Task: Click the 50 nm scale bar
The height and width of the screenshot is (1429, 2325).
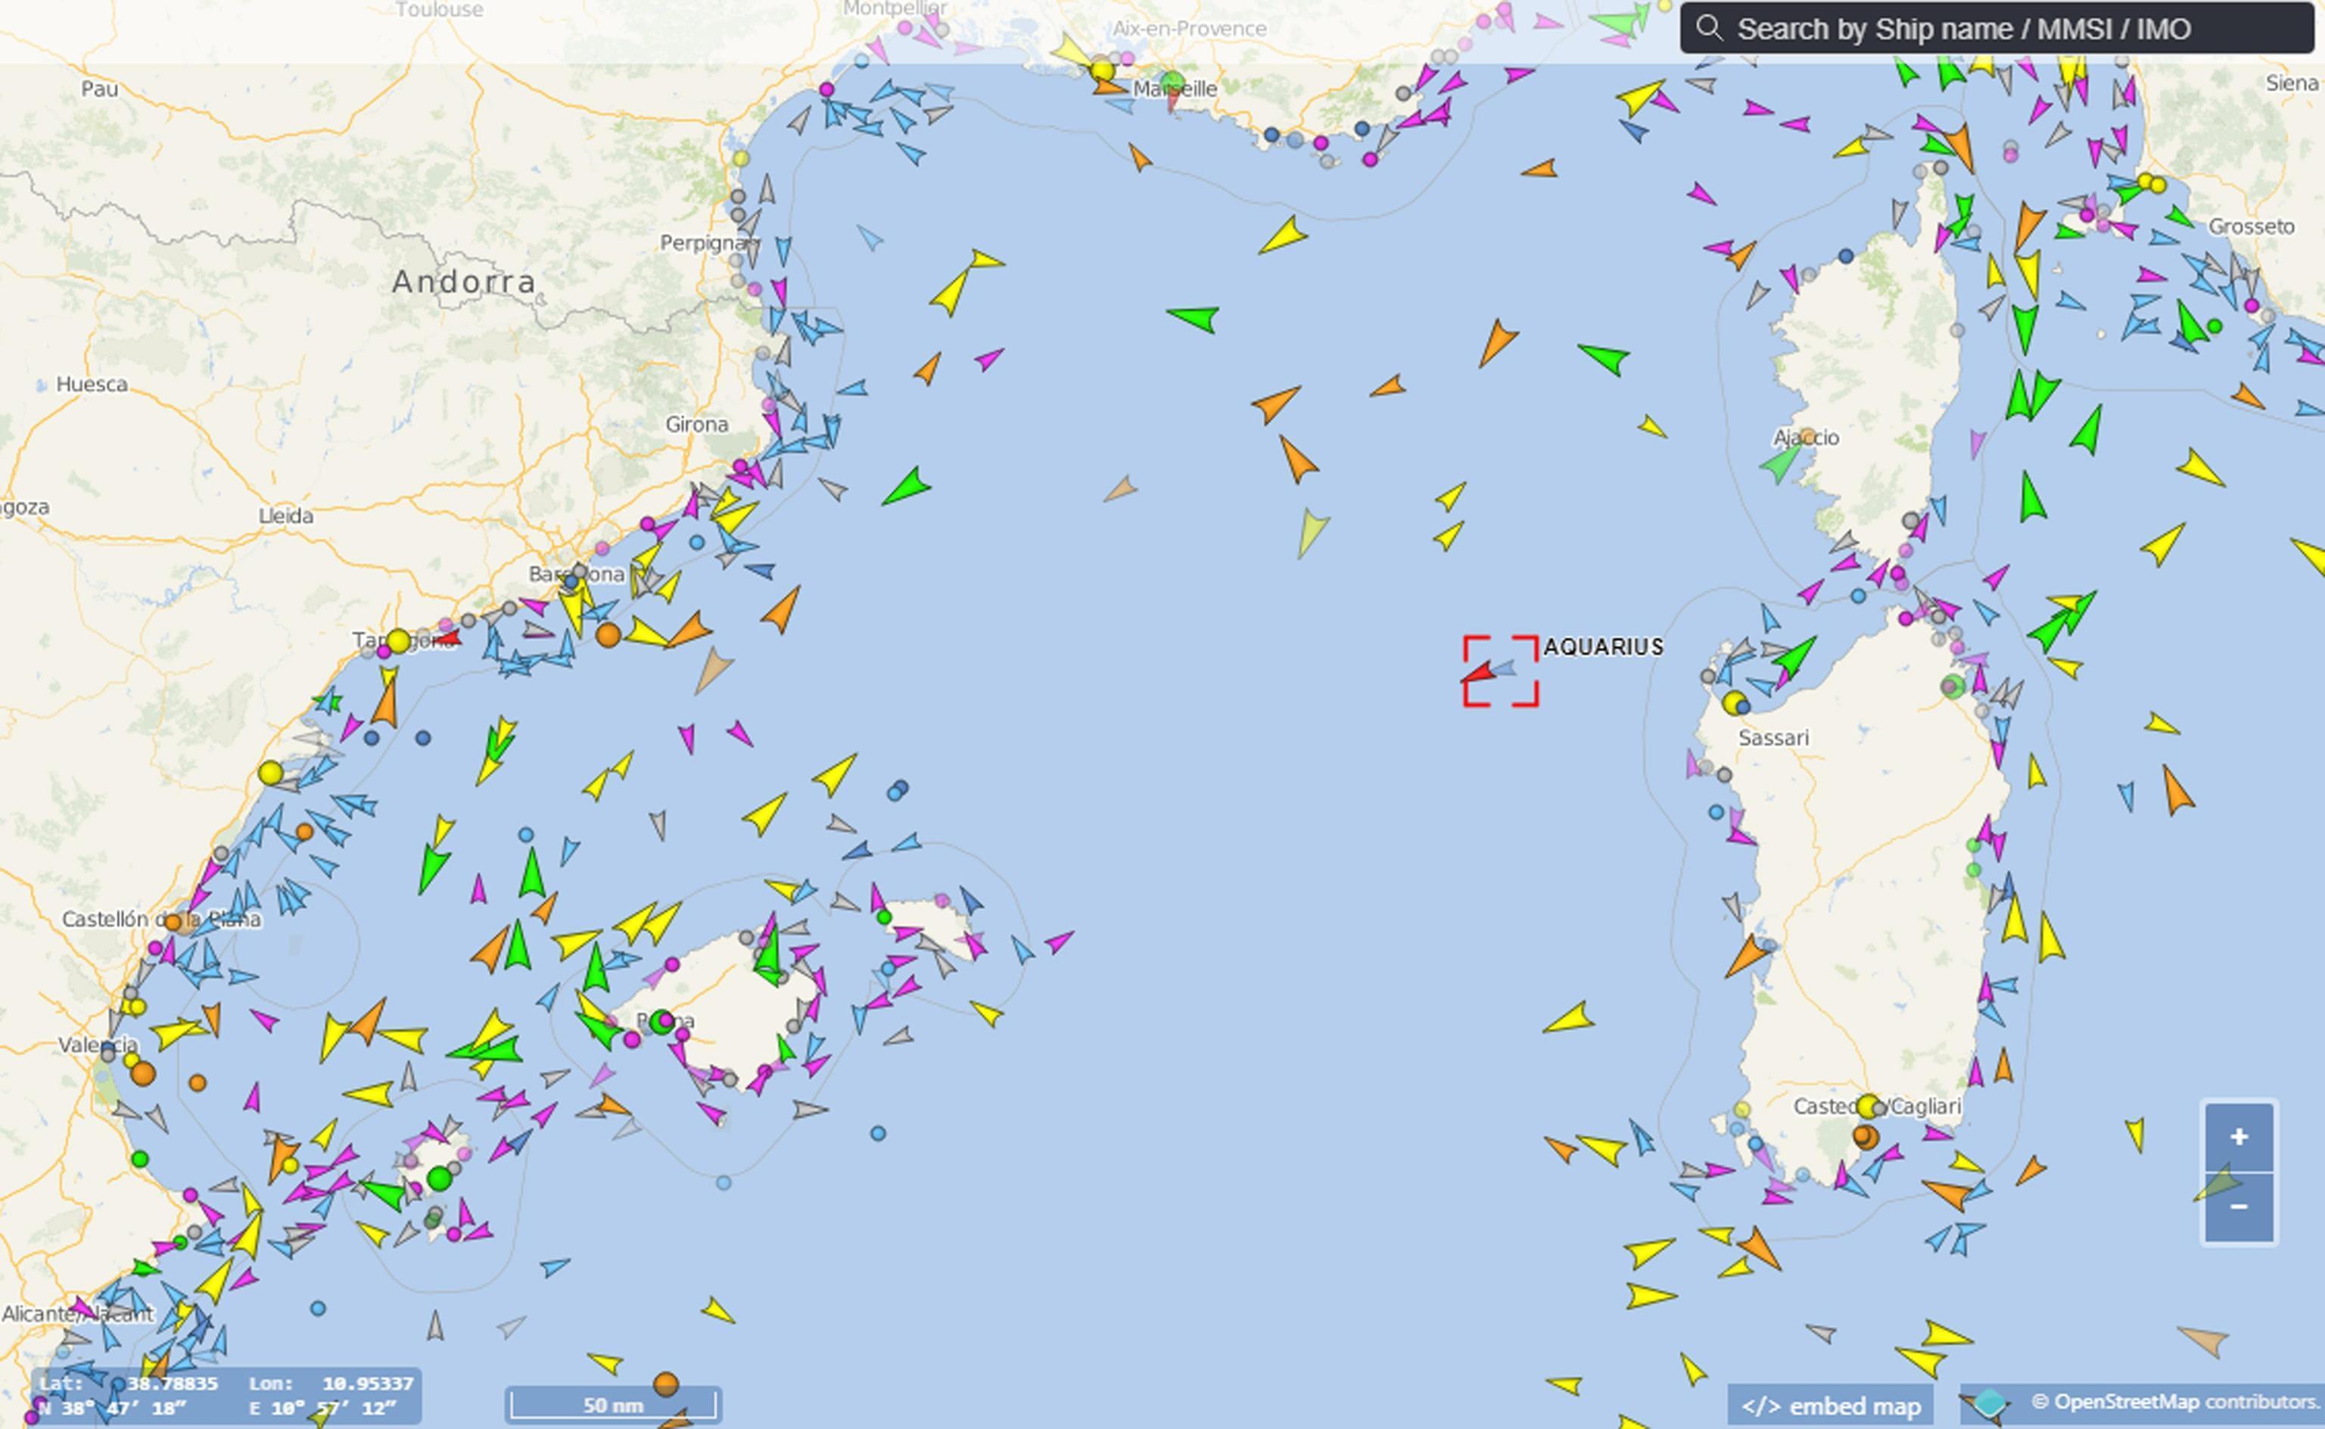Action: 614,1405
